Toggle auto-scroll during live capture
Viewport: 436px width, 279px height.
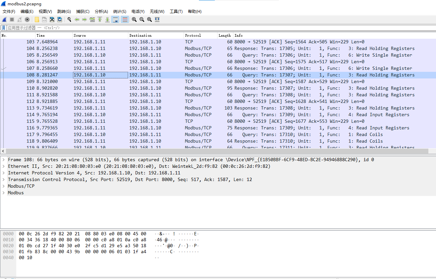tap(115, 20)
